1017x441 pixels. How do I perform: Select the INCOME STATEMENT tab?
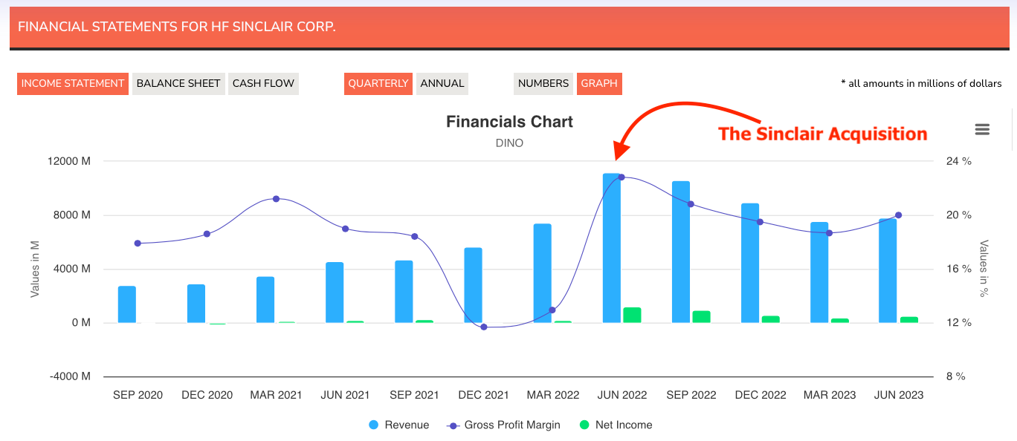(72, 83)
